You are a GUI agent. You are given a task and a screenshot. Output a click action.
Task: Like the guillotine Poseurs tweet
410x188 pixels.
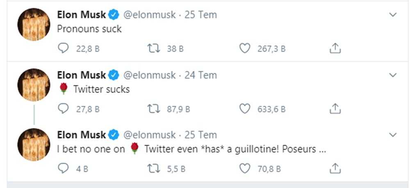click(244, 168)
